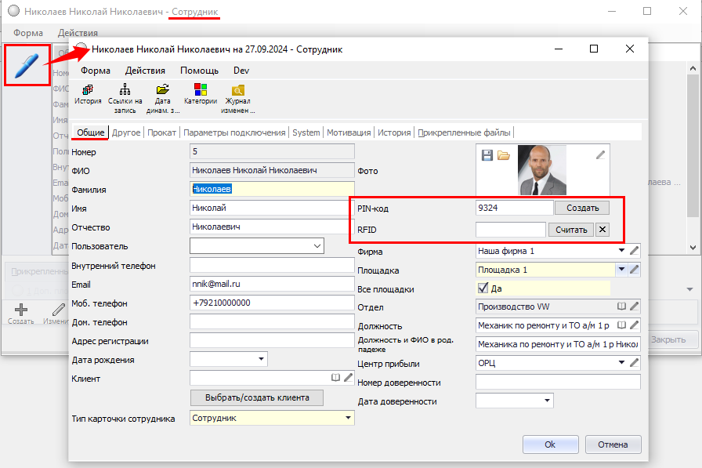The width and height of the screenshot is (702, 468).
Task: Expand the Пользователь dropdown
Action: [317, 246]
